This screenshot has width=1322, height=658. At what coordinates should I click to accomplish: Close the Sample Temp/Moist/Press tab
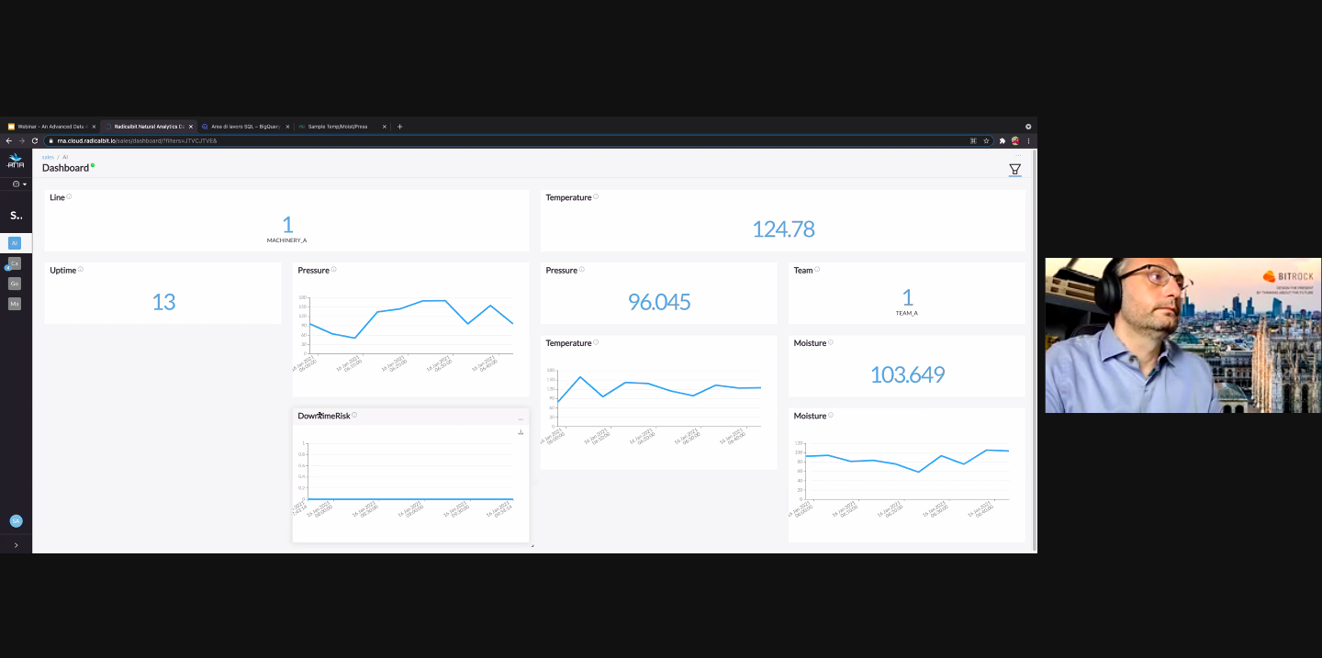pos(385,127)
